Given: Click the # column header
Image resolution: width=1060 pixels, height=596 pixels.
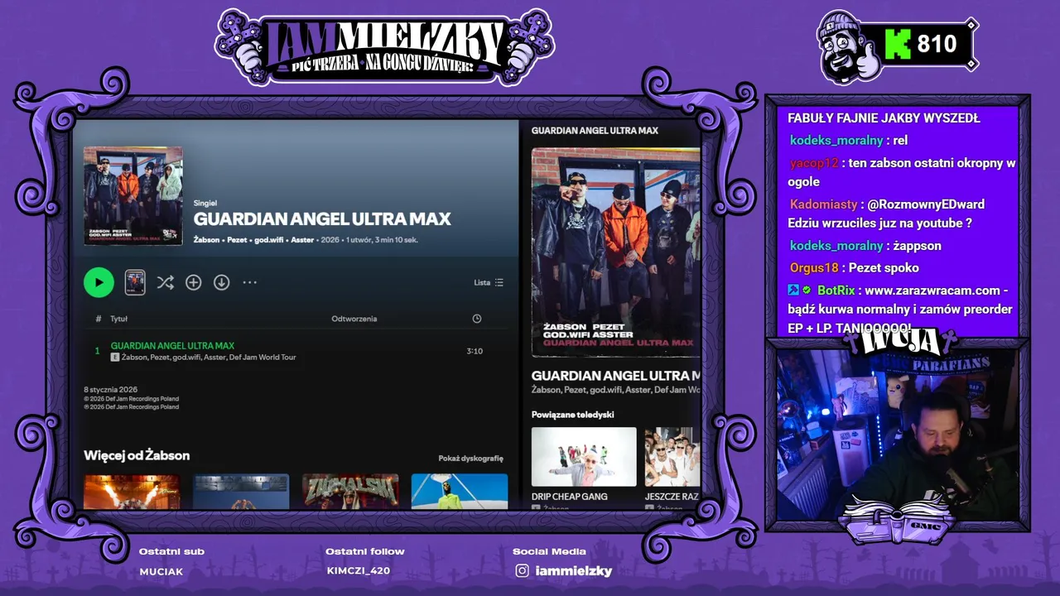Looking at the screenshot, I should coord(99,319).
